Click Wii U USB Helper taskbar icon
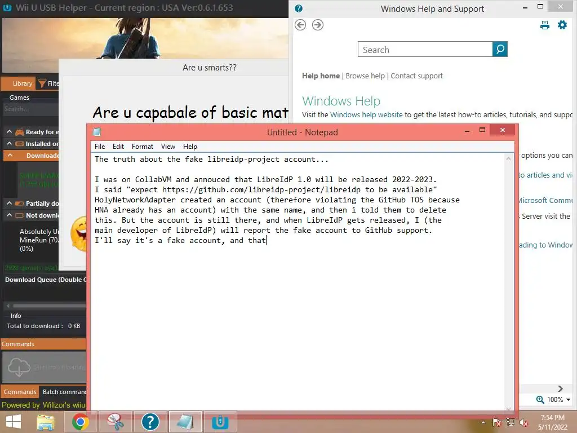 [220, 422]
